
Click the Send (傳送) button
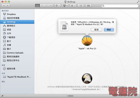[x=109, y=30]
